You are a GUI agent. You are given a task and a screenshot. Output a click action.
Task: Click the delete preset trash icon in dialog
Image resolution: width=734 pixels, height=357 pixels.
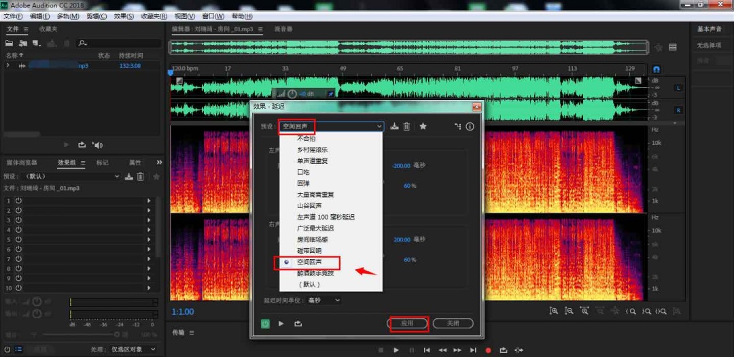(406, 126)
